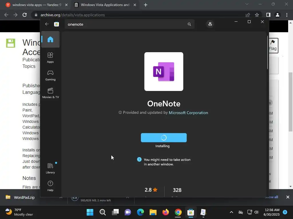Reload the archive.org page
The width and height of the screenshot is (293, 219).
point(25,15)
